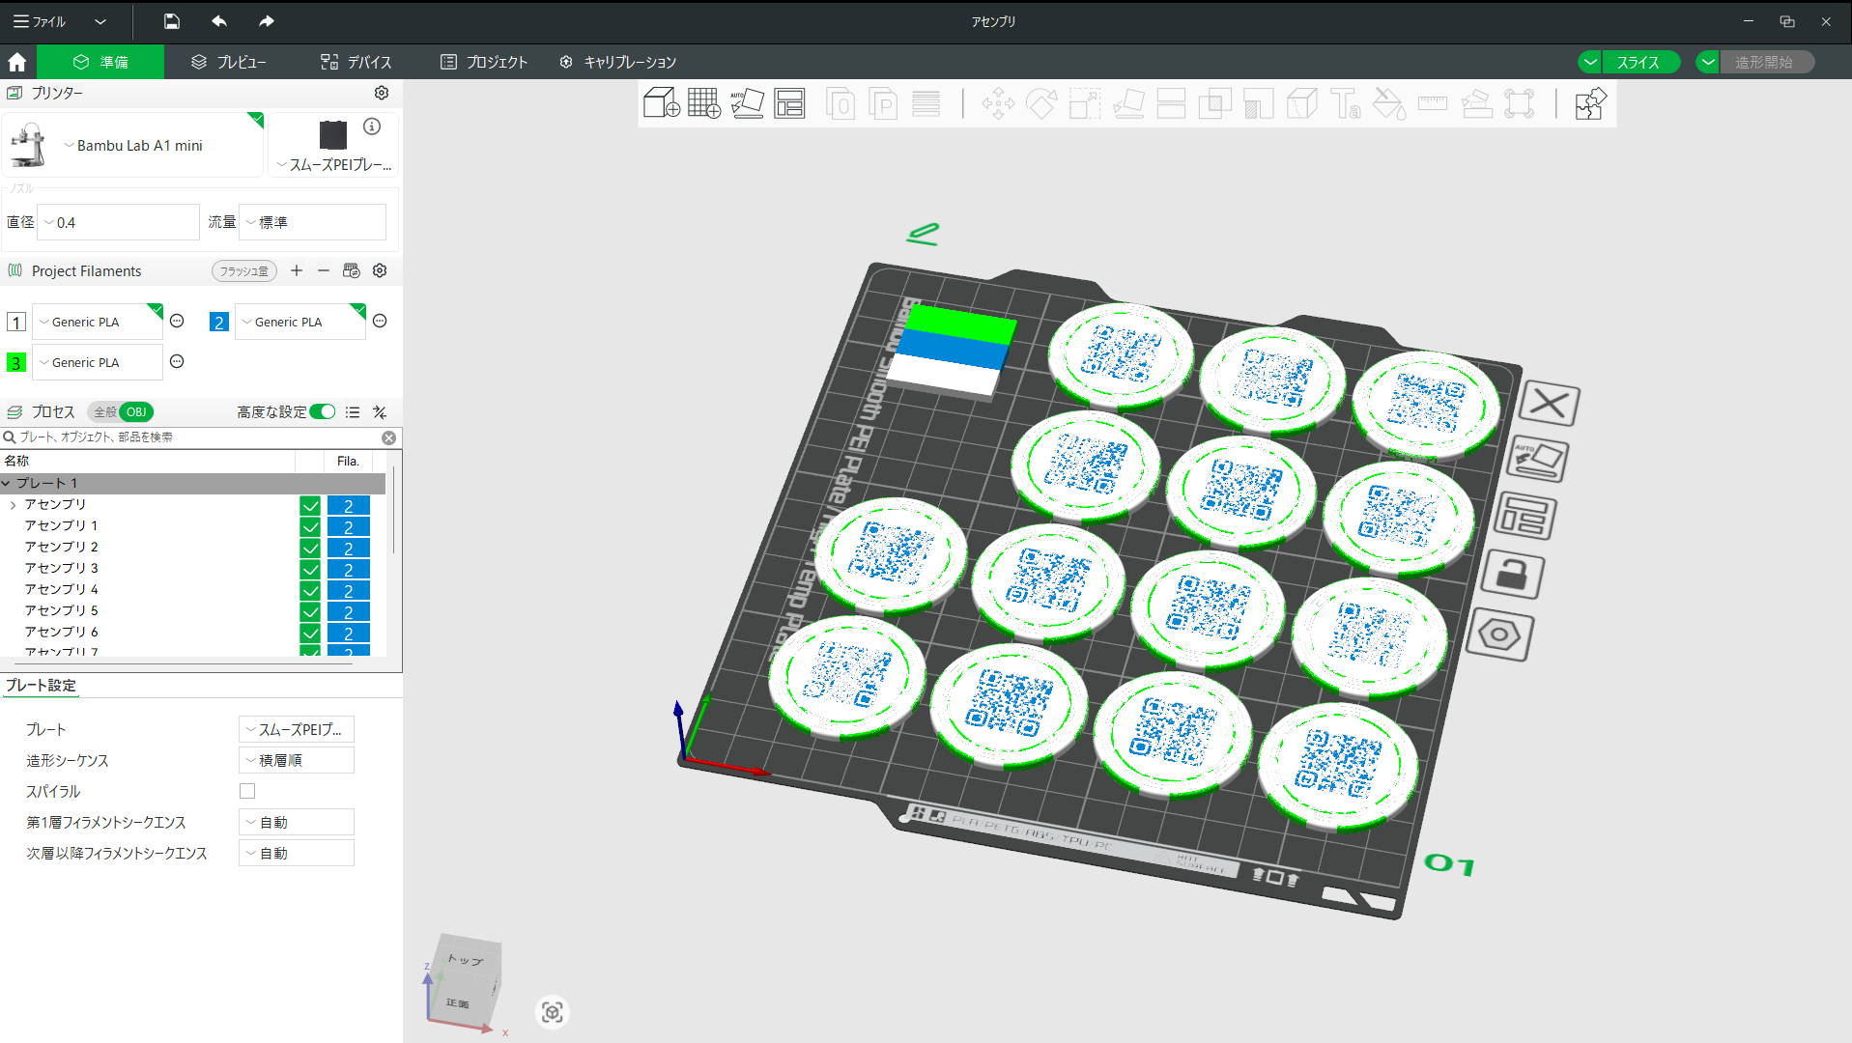Uncheck printable box for アセンブリ 3

point(310,569)
